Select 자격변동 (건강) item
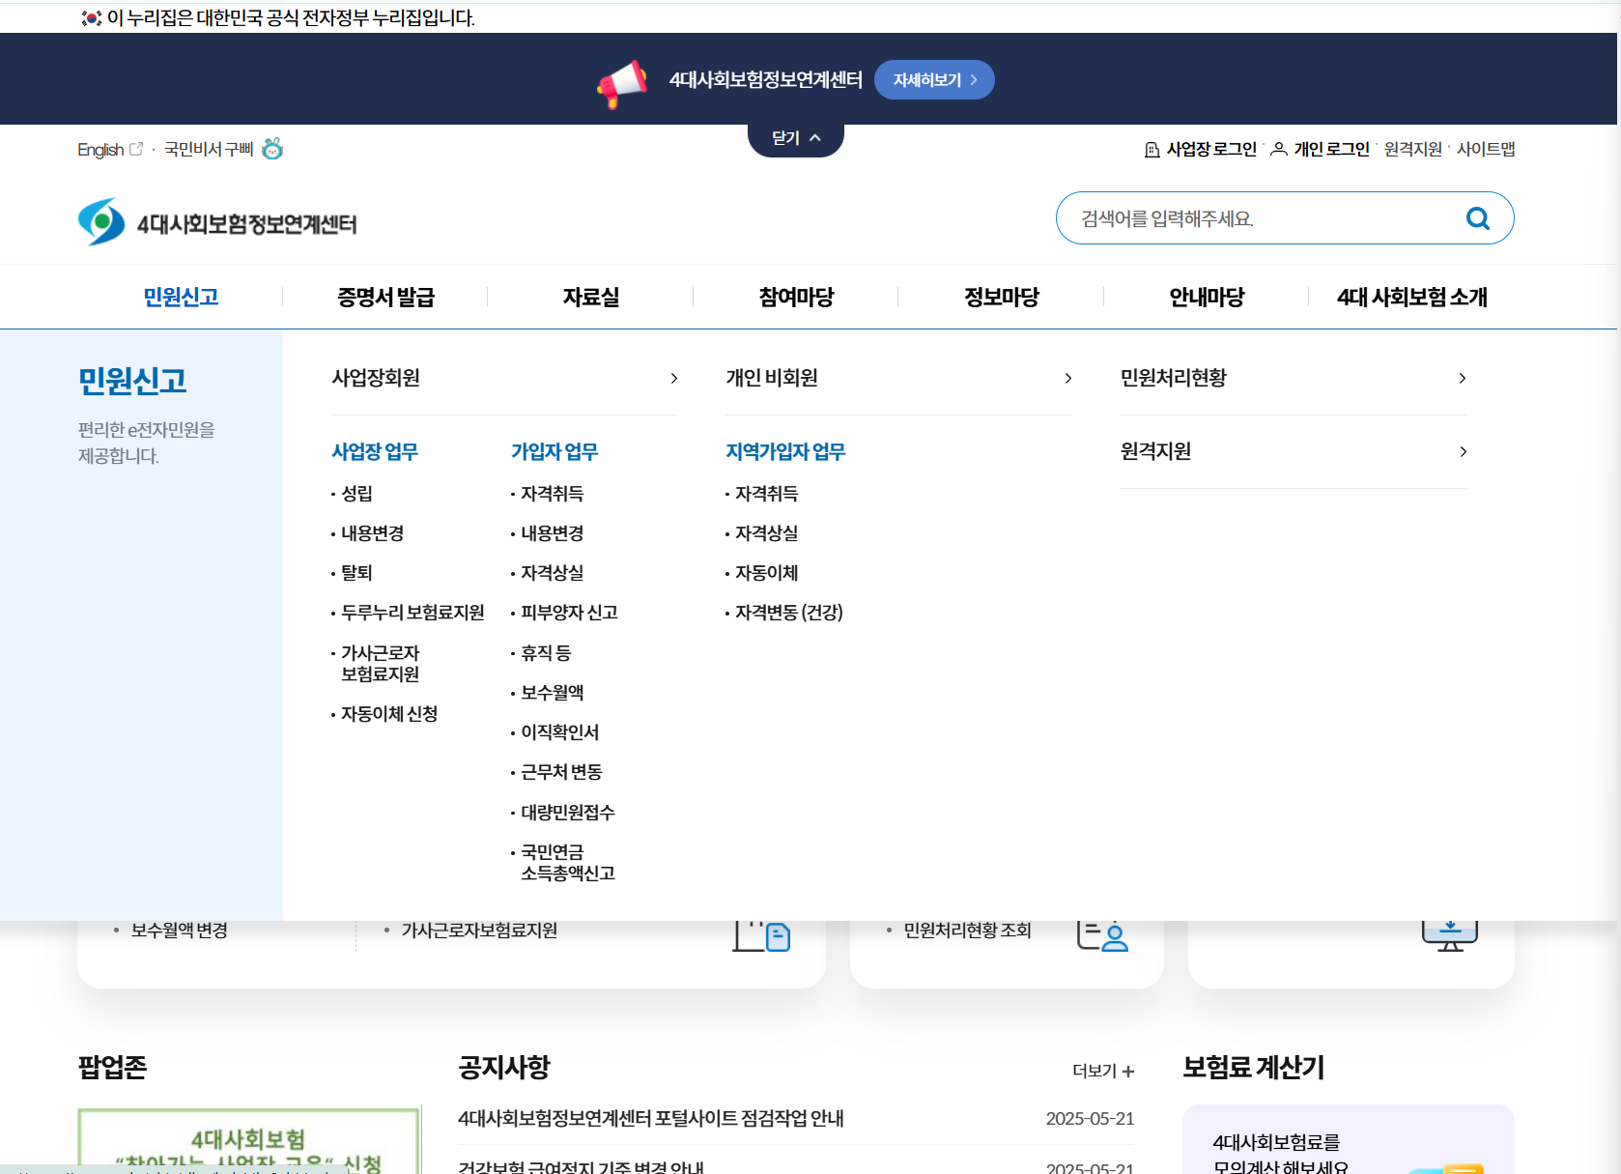 coord(788,613)
